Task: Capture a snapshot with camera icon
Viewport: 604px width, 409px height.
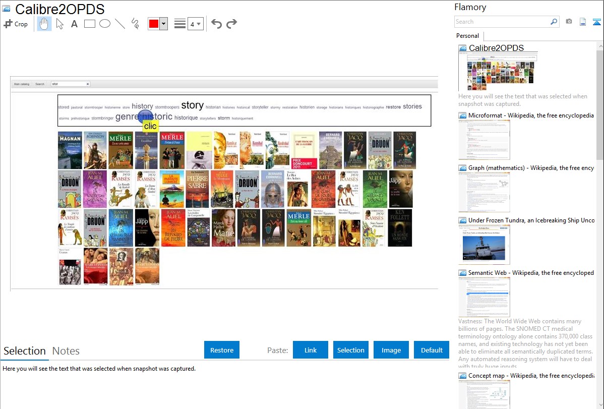Action: (569, 22)
